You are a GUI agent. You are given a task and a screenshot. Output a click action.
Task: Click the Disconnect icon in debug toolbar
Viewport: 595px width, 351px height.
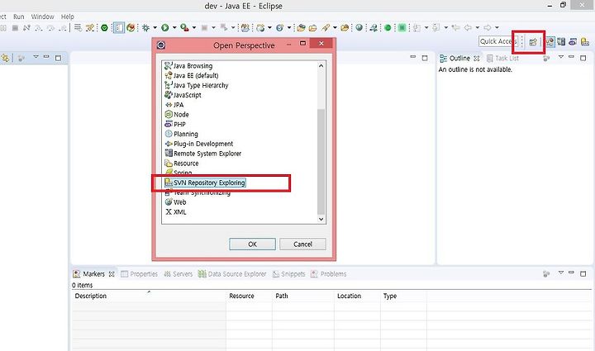[26, 28]
